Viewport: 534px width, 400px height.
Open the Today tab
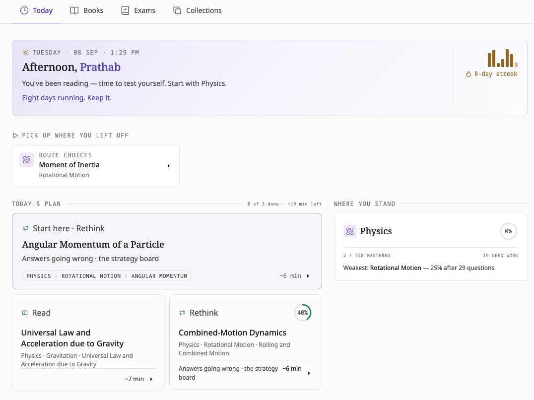[x=36, y=10]
